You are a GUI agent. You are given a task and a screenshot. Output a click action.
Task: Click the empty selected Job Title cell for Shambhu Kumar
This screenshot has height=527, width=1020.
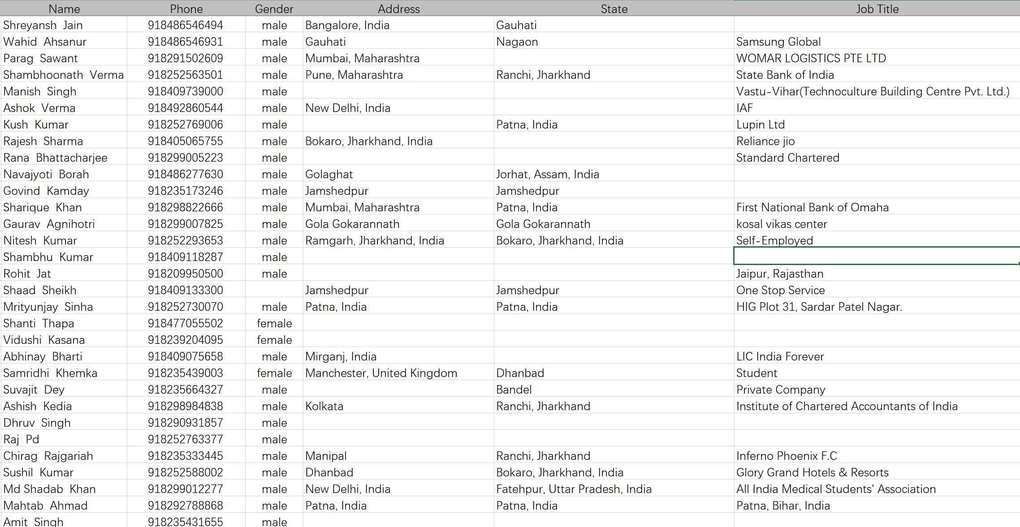click(x=877, y=256)
